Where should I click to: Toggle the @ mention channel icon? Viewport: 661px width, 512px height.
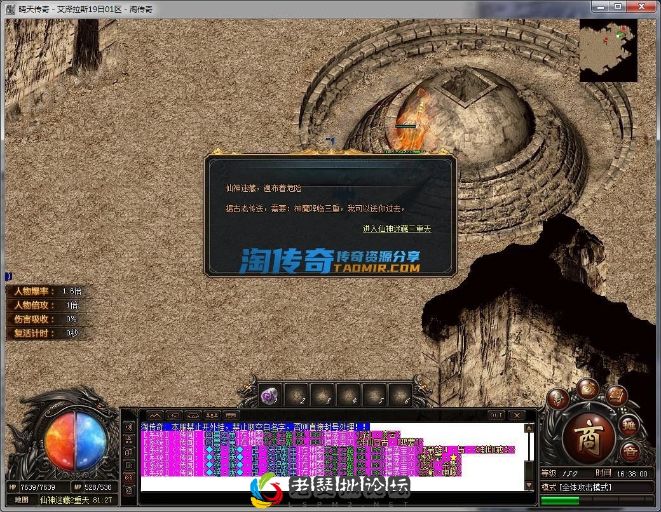coord(129,490)
